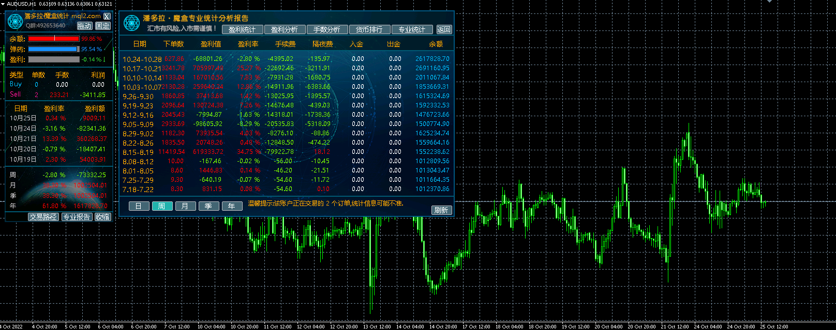Click the 手续费 column header
Image resolution: width=836 pixels, height=330 pixels.
tap(286, 44)
